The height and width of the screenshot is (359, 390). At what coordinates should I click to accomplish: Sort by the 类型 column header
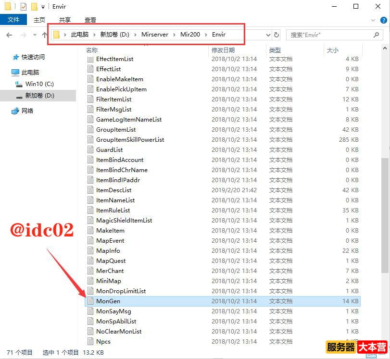tap(275, 50)
